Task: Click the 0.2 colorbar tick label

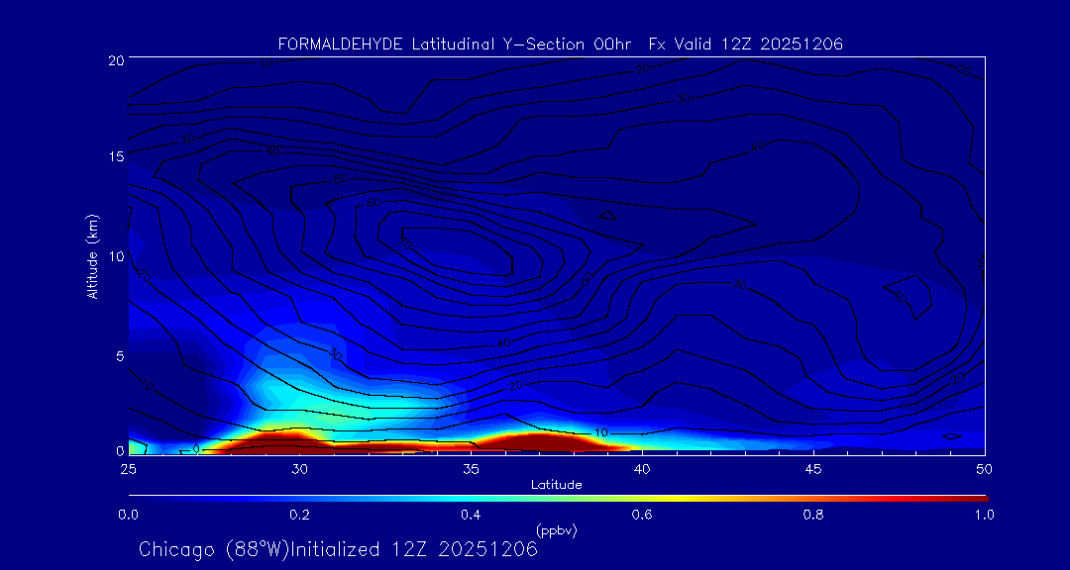Action: [299, 515]
